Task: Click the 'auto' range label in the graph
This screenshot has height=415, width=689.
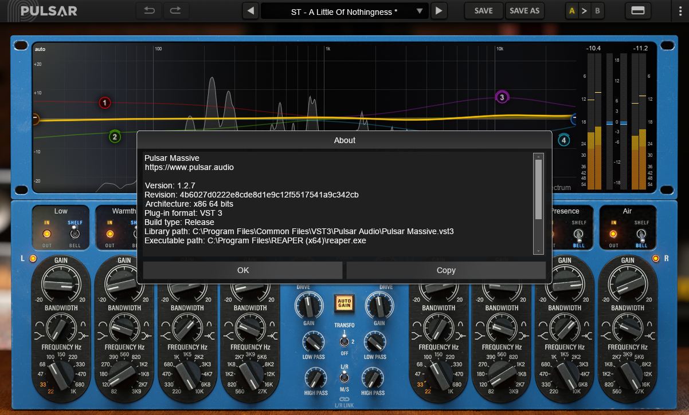Action: [x=40, y=49]
